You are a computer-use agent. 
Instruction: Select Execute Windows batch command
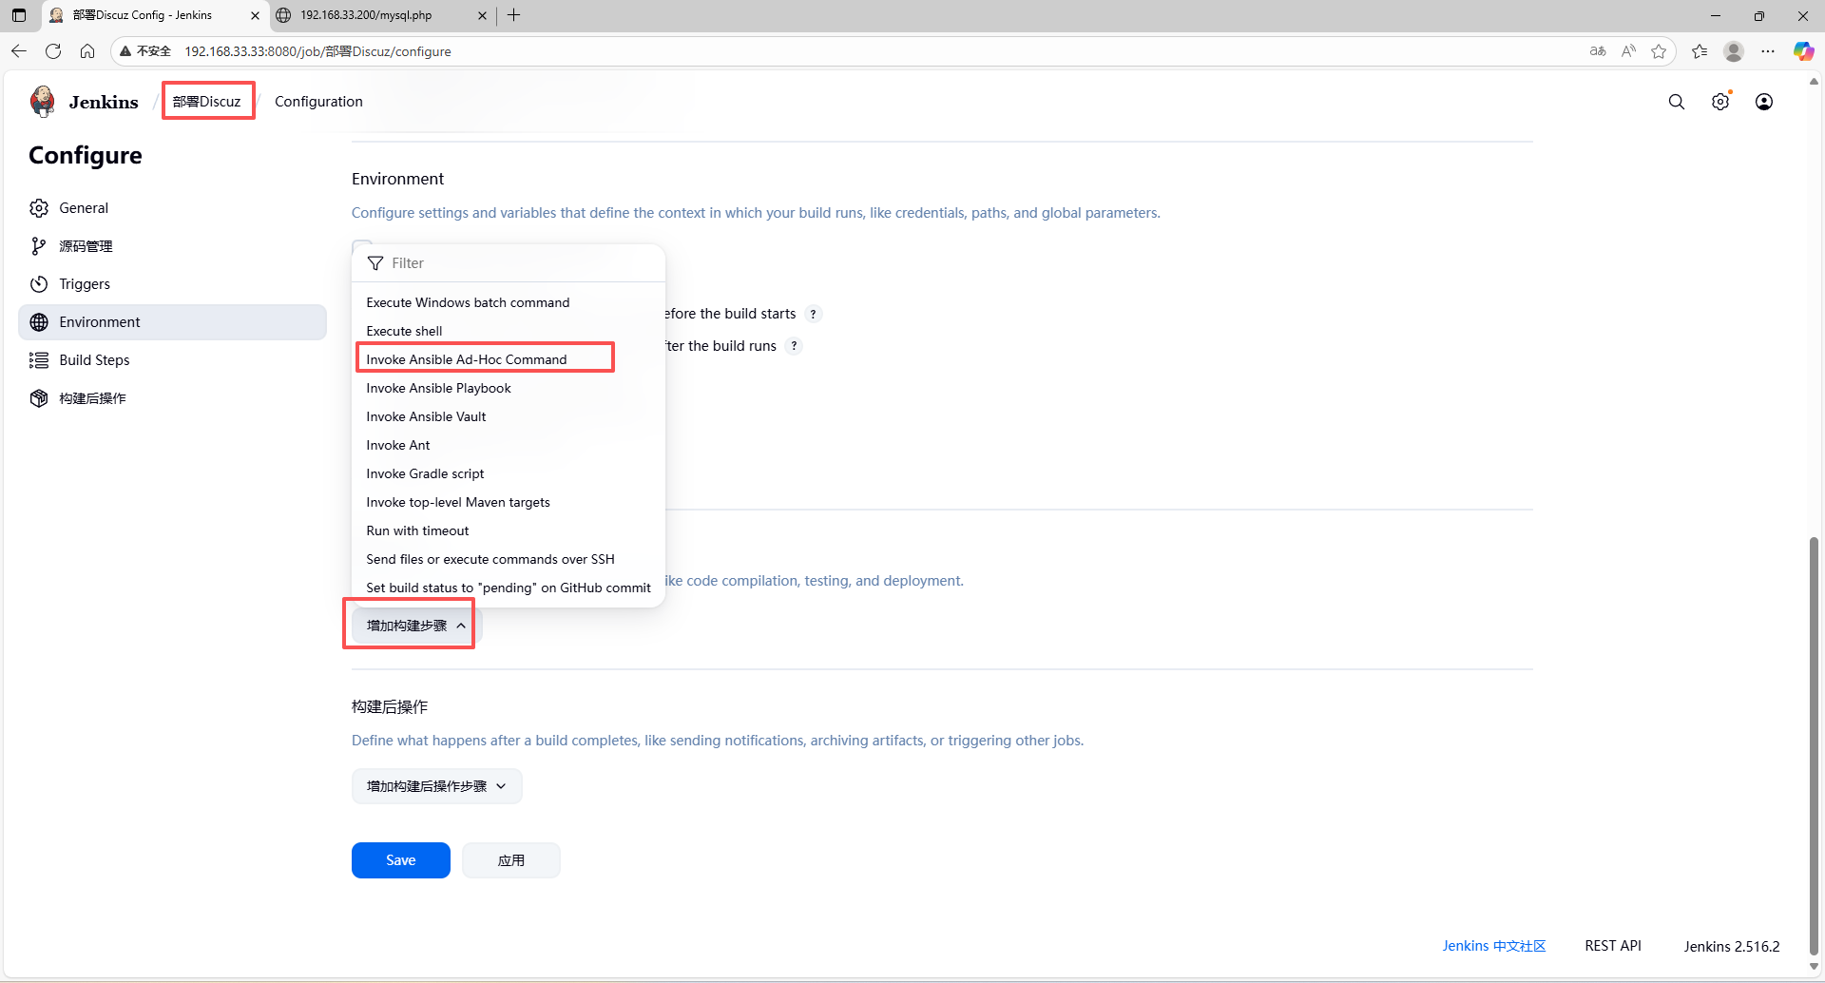[509, 302]
